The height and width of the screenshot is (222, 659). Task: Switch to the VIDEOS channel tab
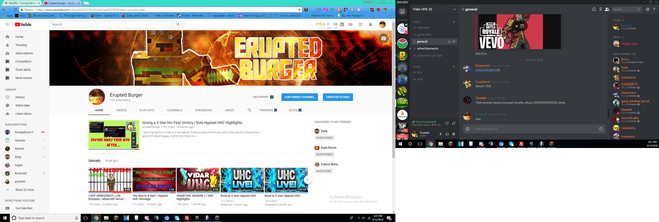click(121, 110)
